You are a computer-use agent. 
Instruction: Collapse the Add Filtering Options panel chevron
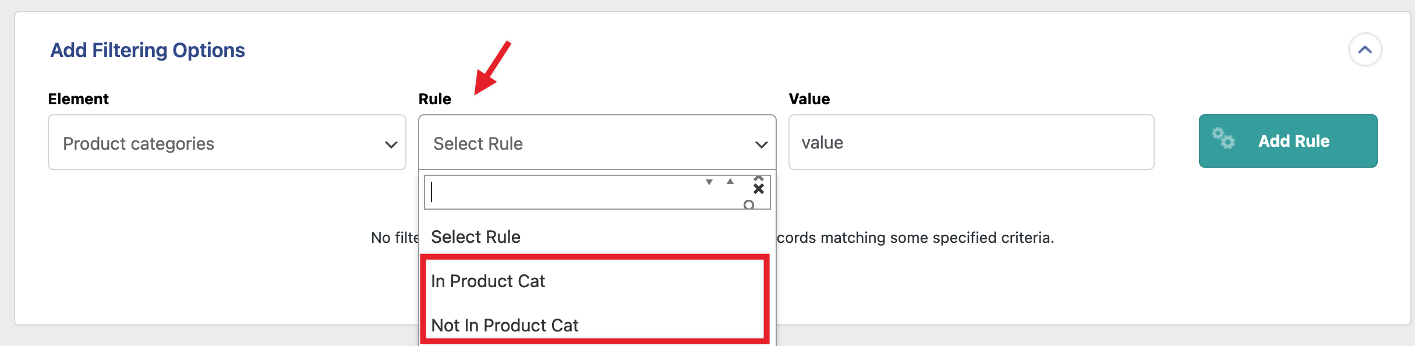1365,50
